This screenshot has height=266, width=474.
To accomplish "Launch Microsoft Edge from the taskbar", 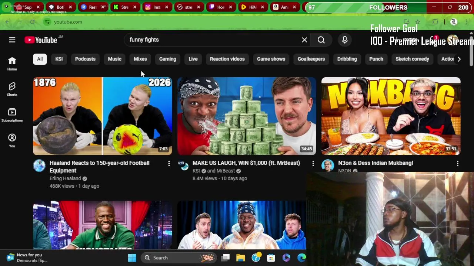I will coord(301,258).
